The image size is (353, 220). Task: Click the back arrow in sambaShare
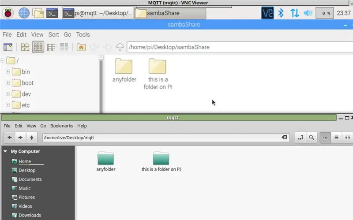point(94,47)
